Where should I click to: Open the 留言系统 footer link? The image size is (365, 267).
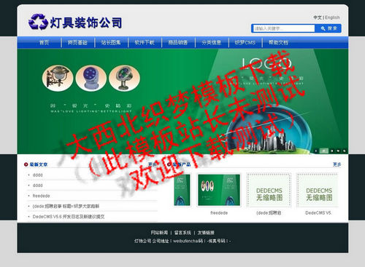182,233
